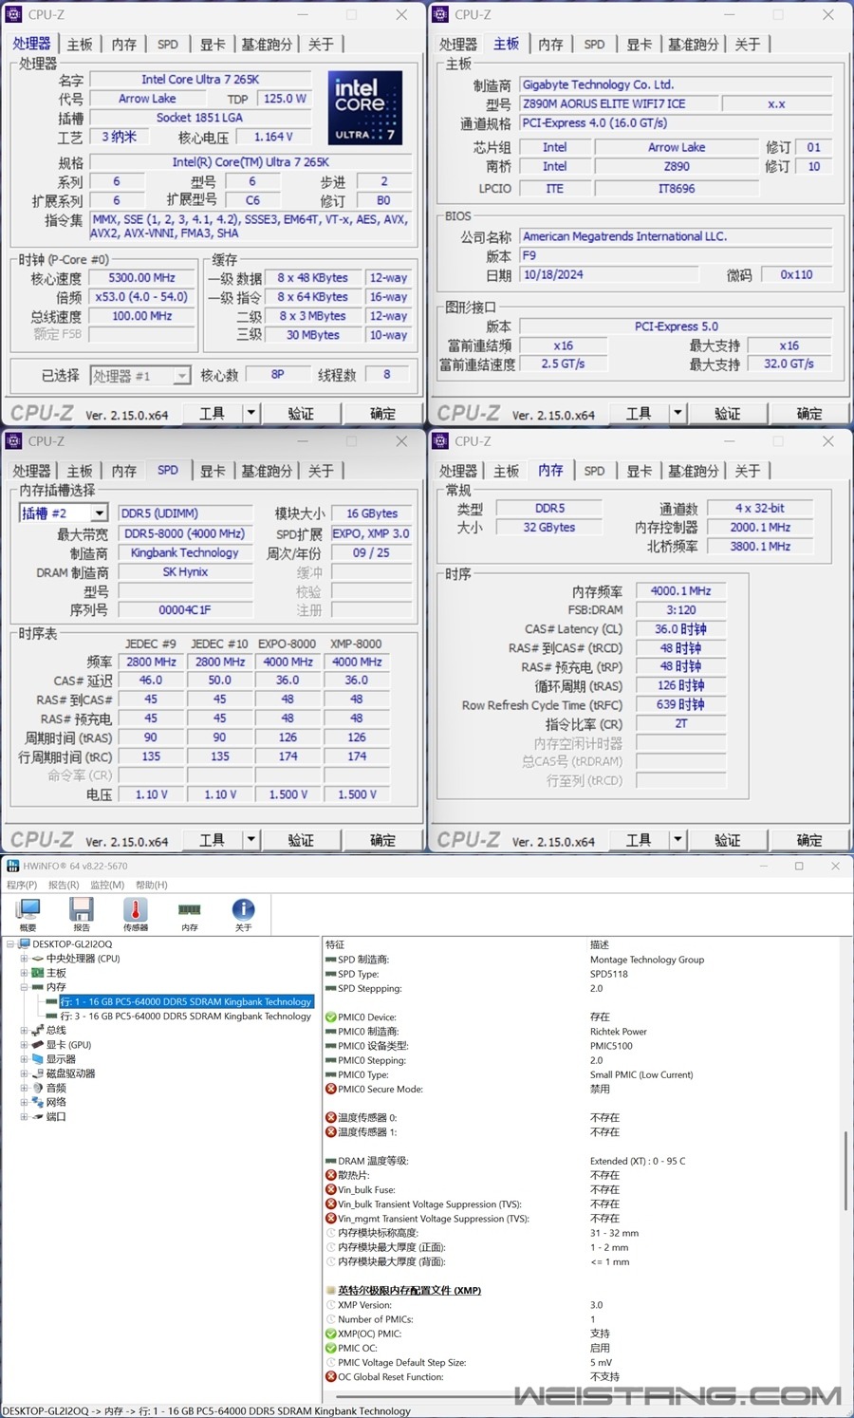The height and width of the screenshot is (1418, 854).
Task: Open the 程序(P) menu in HWiNFO
Action: pos(22,885)
